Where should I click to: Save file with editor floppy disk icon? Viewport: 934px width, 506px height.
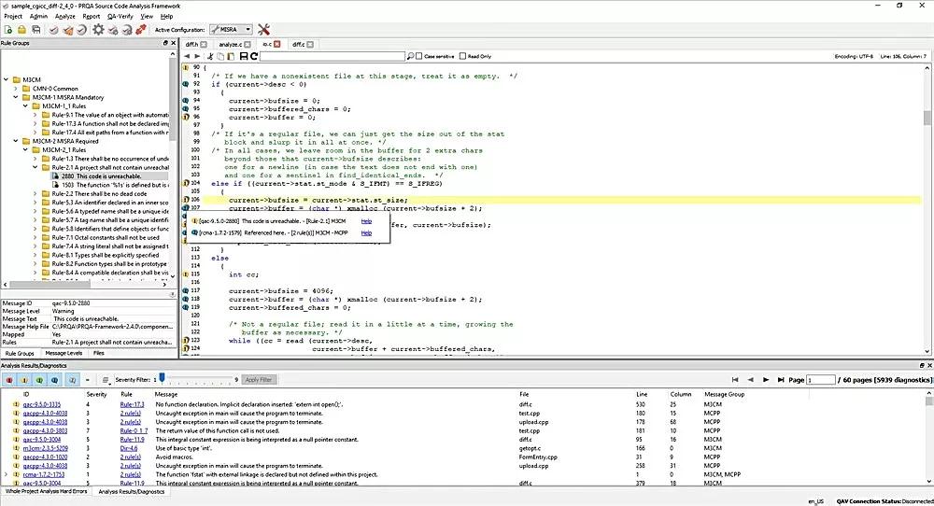(x=243, y=56)
